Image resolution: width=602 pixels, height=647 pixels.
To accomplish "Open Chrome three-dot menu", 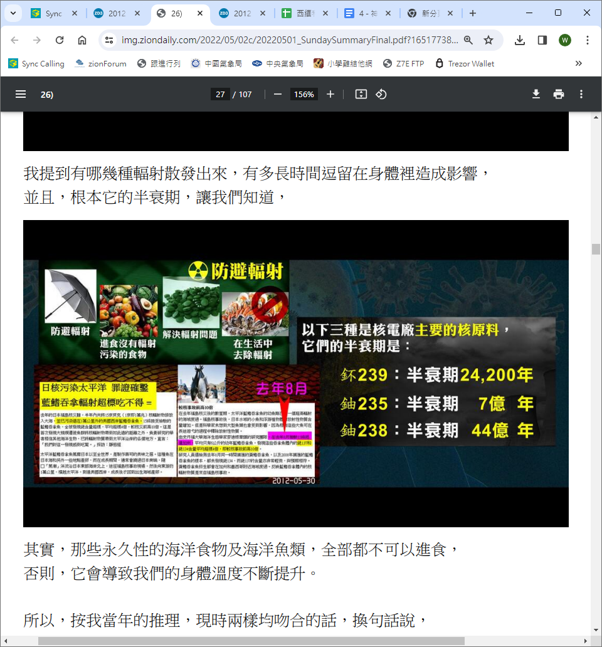I will click(588, 40).
